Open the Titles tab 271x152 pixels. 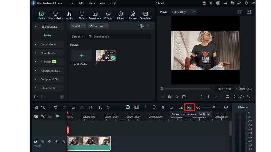click(82, 16)
